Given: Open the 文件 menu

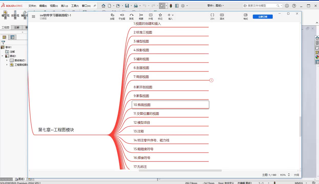Looking at the screenshot, I should [x=32, y=6].
